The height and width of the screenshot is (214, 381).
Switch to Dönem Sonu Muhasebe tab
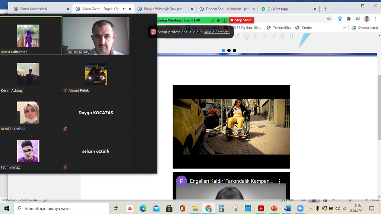click(x=227, y=9)
